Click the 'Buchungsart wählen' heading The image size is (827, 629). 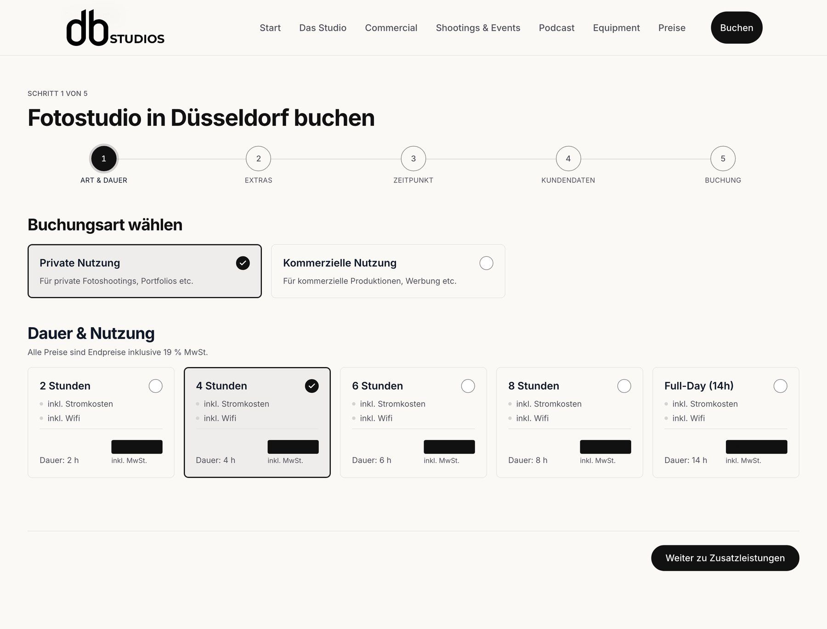click(105, 225)
